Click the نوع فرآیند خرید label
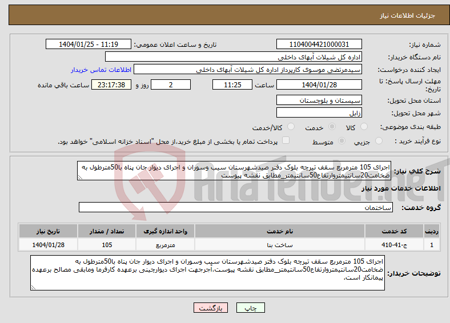The height and width of the screenshot is (323, 450). click(x=417, y=141)
